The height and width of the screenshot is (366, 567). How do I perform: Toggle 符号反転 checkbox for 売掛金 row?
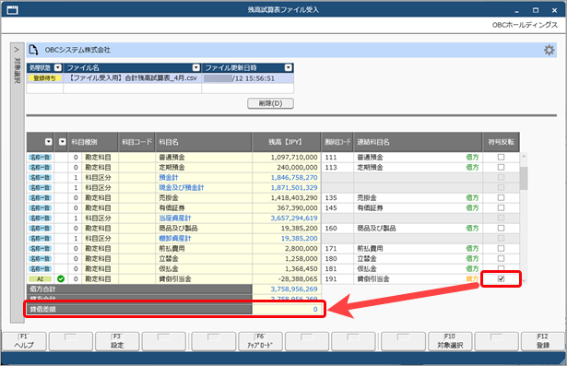(x=501, y=197)
